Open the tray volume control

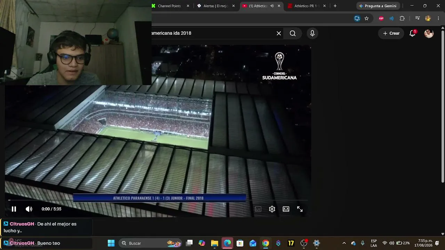[391, 243]
